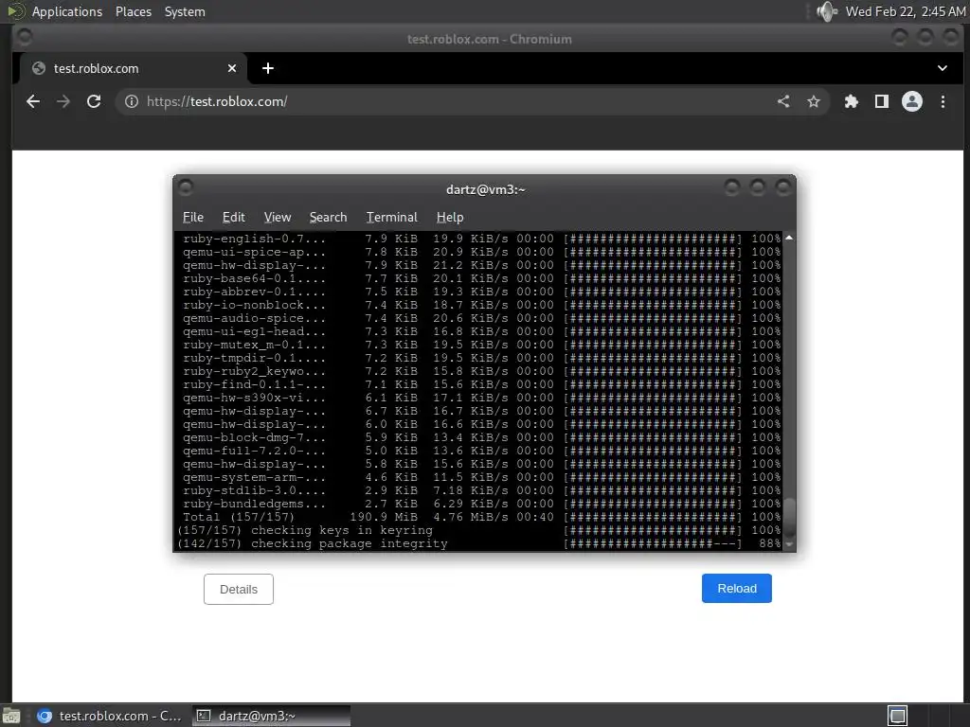Click the terminal scrollbar thumb

[789, 518]
